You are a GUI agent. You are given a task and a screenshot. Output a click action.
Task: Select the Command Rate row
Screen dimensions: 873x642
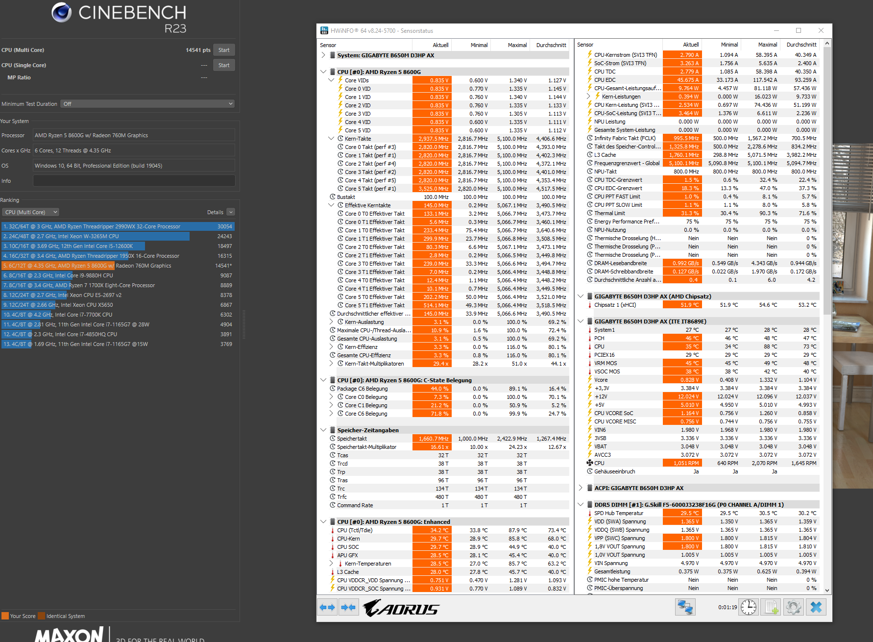448,505
